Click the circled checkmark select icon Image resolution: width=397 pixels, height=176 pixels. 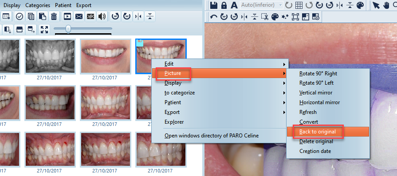(20, 17)
